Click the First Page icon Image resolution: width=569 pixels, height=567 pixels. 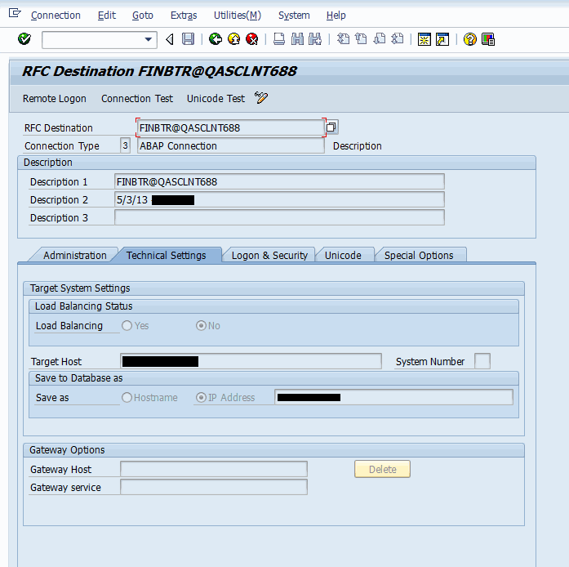coord(343,39)
